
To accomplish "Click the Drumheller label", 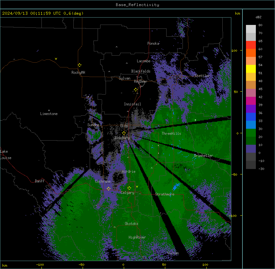I will pyautogui.click(x=204, y=156).
